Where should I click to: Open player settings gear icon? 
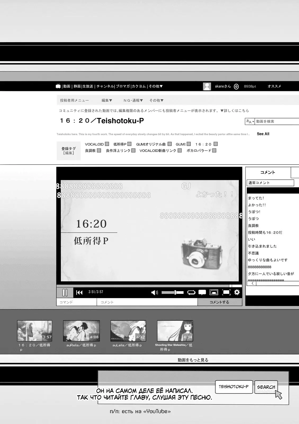tap(237, 292)
